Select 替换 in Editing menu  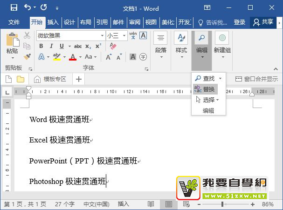[x=205, y=89]
